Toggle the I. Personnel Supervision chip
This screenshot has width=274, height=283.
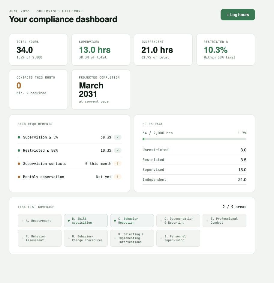pyautogui.click(x=178, y=238)
